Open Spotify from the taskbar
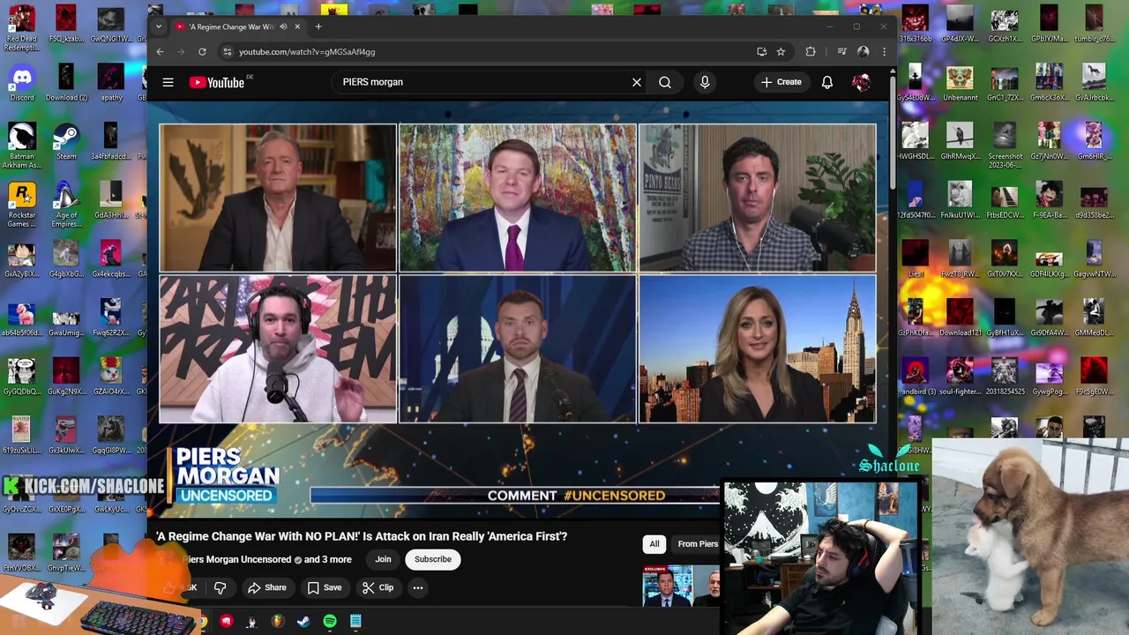This screenshot has width=1129, height=635. (x=329, y=622)
